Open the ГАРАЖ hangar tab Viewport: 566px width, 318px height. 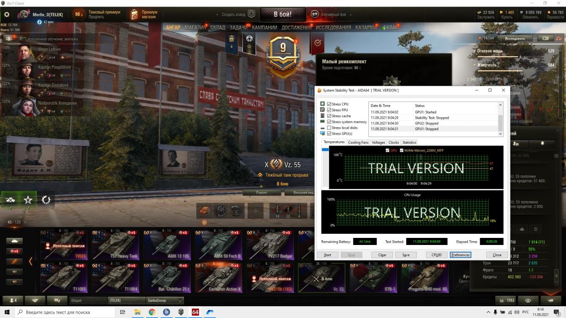click(x=173, y=27)
